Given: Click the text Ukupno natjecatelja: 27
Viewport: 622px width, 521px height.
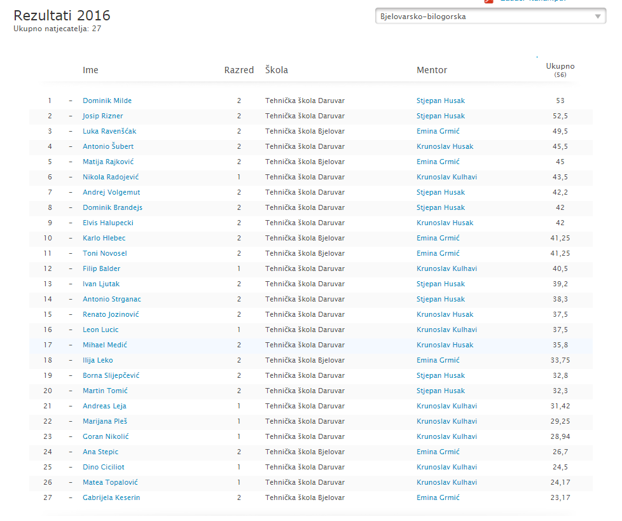Looking at the screenshot, I should click(57, 29).
